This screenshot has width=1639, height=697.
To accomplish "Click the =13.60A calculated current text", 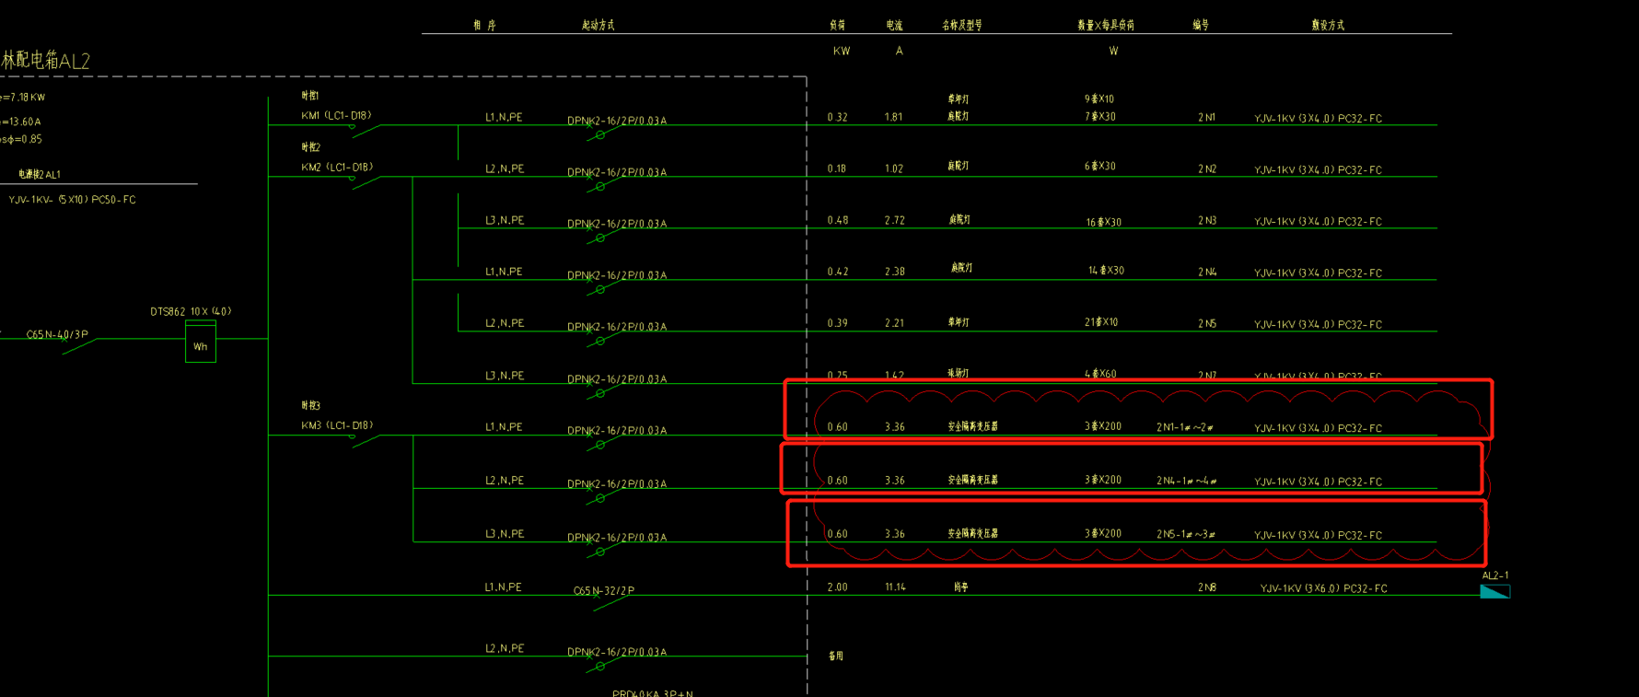I will (21, 121).
